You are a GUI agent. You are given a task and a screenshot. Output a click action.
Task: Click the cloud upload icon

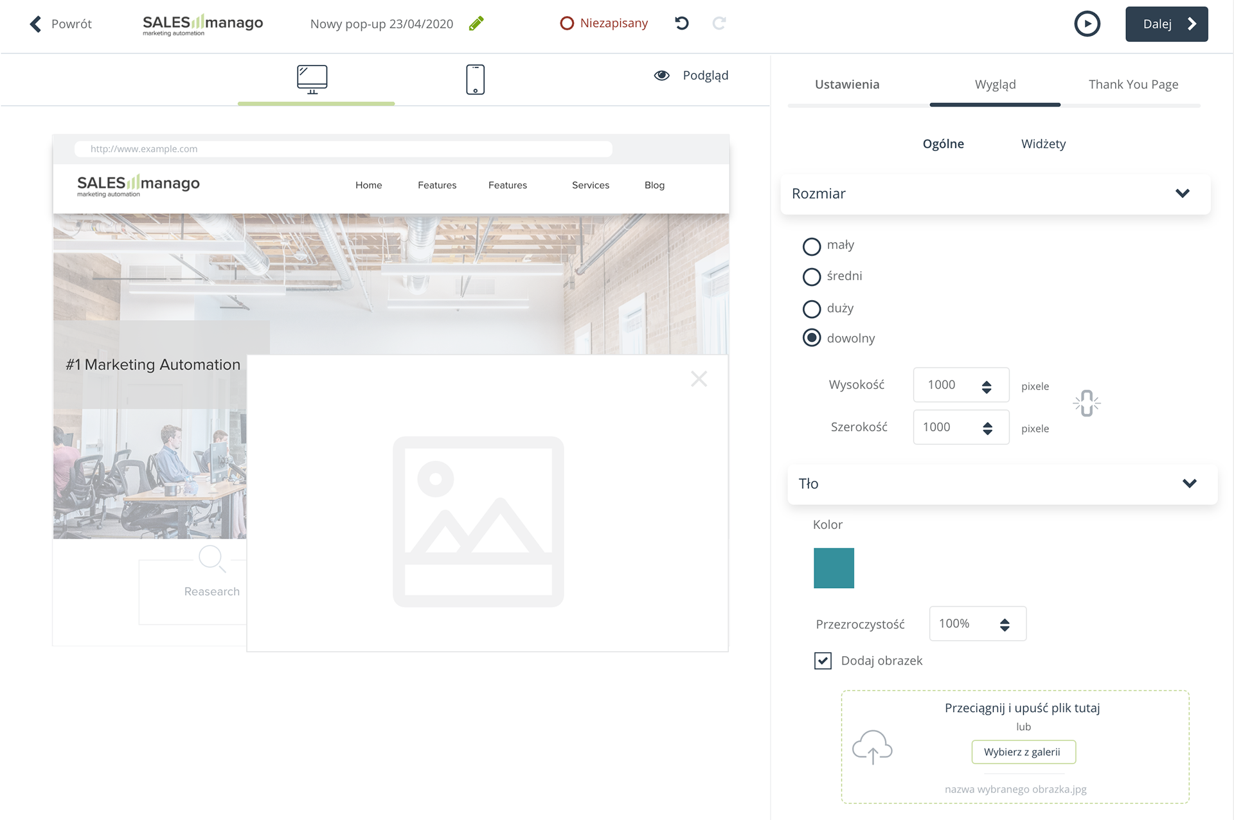point(872,747)
